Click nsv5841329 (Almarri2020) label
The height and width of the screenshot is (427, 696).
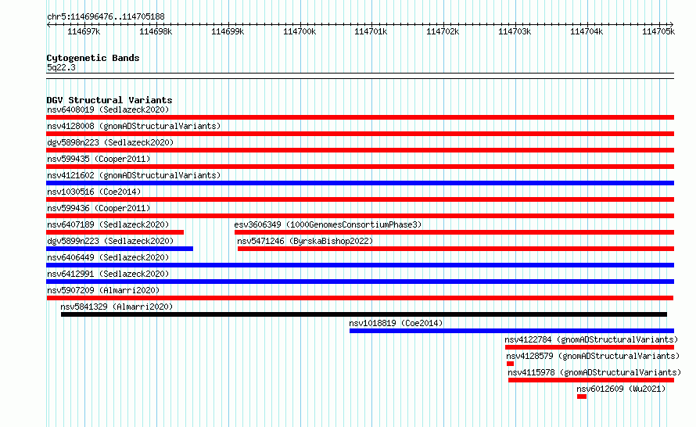tap(117, 307)
